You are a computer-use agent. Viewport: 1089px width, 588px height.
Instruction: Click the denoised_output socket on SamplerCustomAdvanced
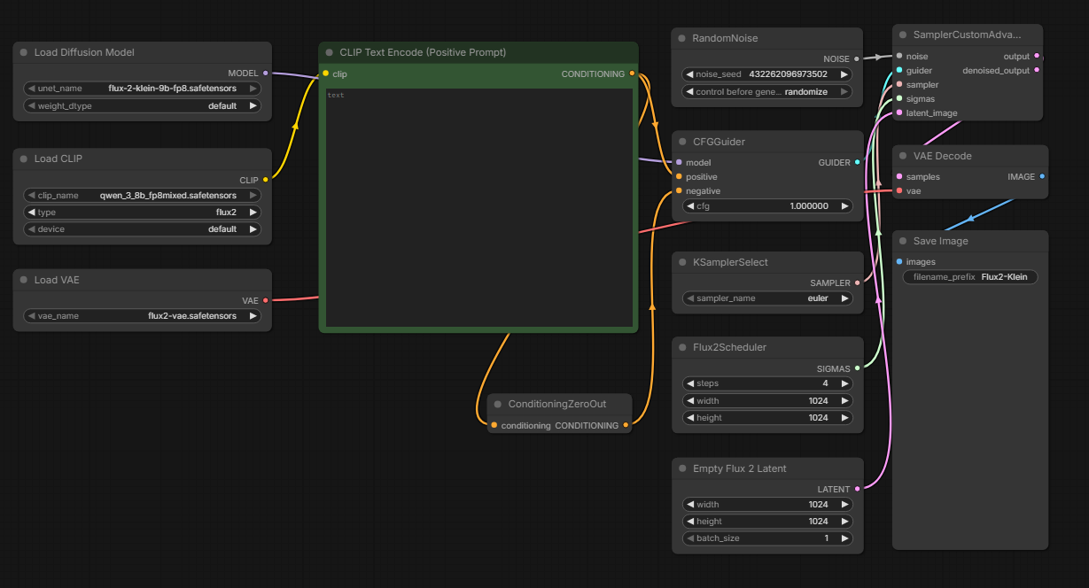coord(1037,70)
